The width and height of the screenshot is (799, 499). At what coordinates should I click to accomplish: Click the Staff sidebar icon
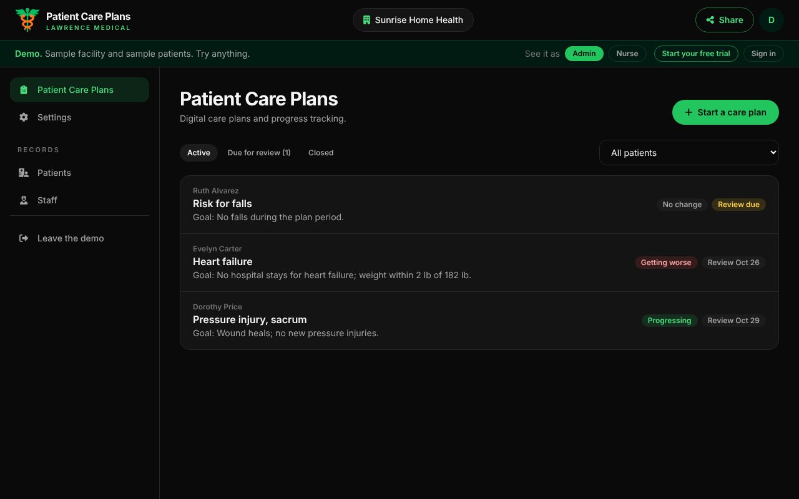pos(24,200)
